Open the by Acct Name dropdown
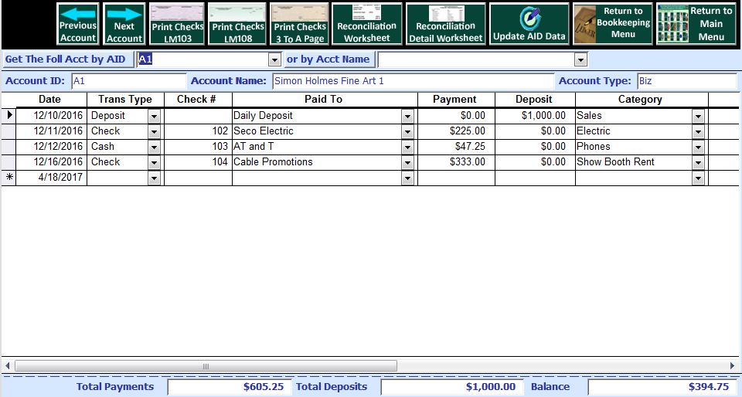This screenshot has height=397, width=742. click(x=581, y=59)
